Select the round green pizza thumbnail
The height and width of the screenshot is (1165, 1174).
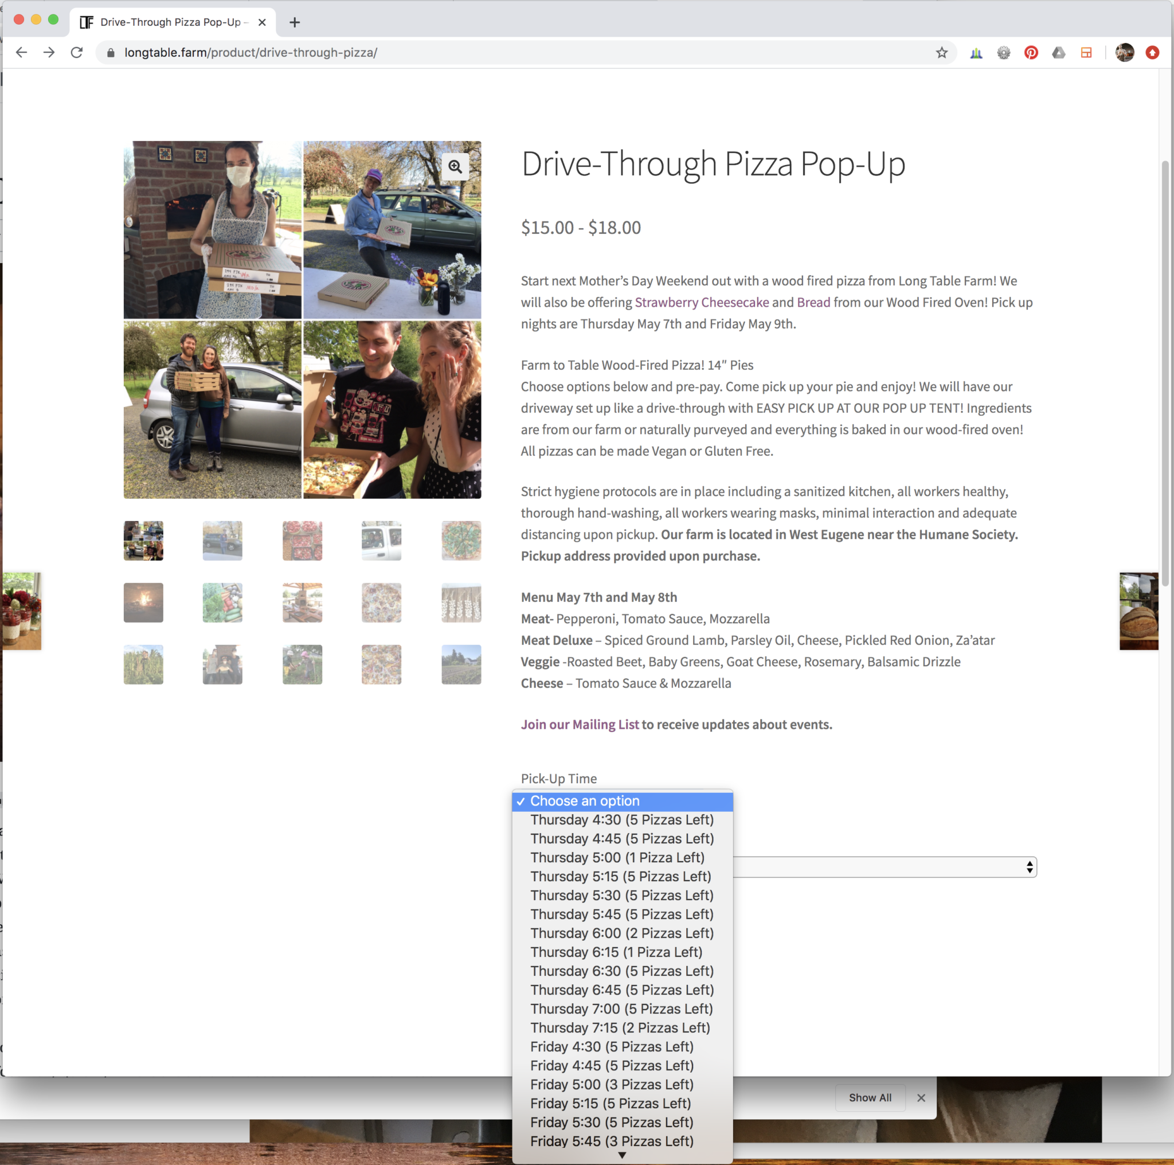click(x=461, y=540)
